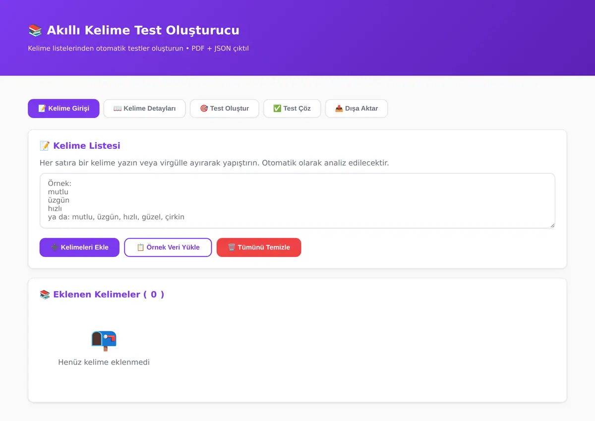Viewport: 595px width, 421px height.
Task: Click the trash icon in Tümünü Temizle
Action: tap(232, 247)
